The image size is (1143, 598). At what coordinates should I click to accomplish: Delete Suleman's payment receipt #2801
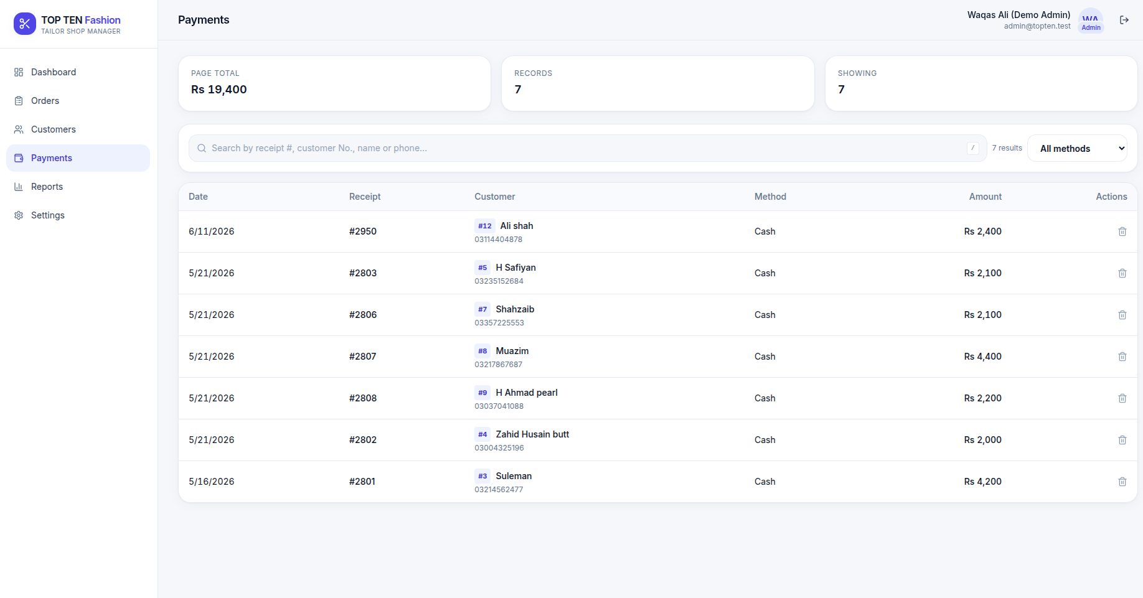[x=1122, y=482]
